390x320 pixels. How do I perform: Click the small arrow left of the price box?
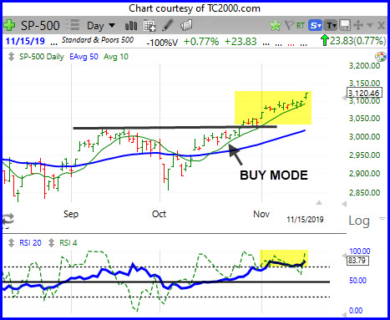pyautogui.click(x=344, y=98)
